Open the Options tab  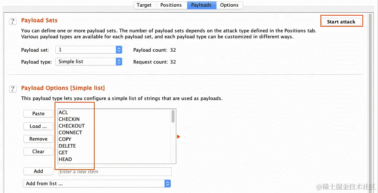click(229, 5)
